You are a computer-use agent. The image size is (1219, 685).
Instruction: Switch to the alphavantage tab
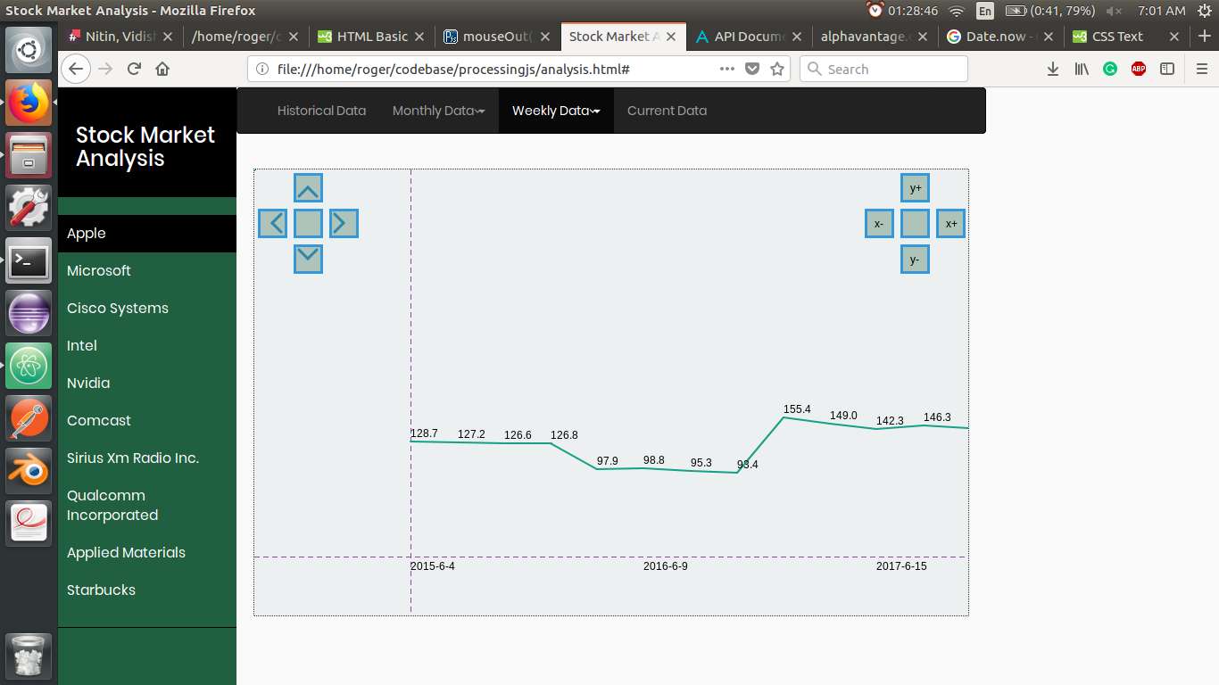(875, 37)
